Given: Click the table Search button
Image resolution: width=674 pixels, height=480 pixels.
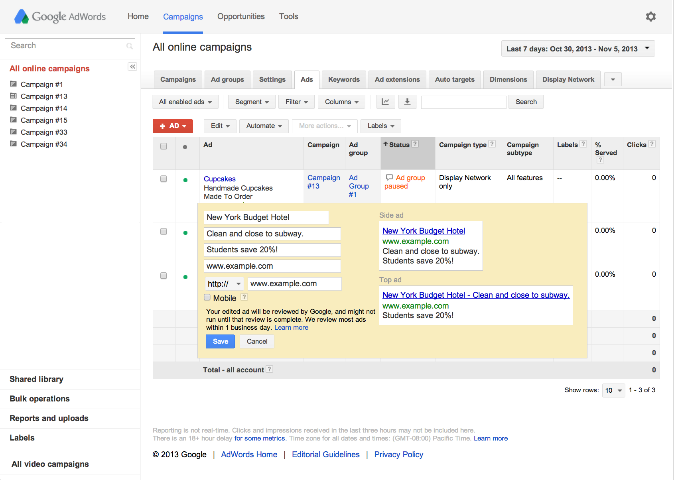Looking at the screenshot, I should coord(526,102).
